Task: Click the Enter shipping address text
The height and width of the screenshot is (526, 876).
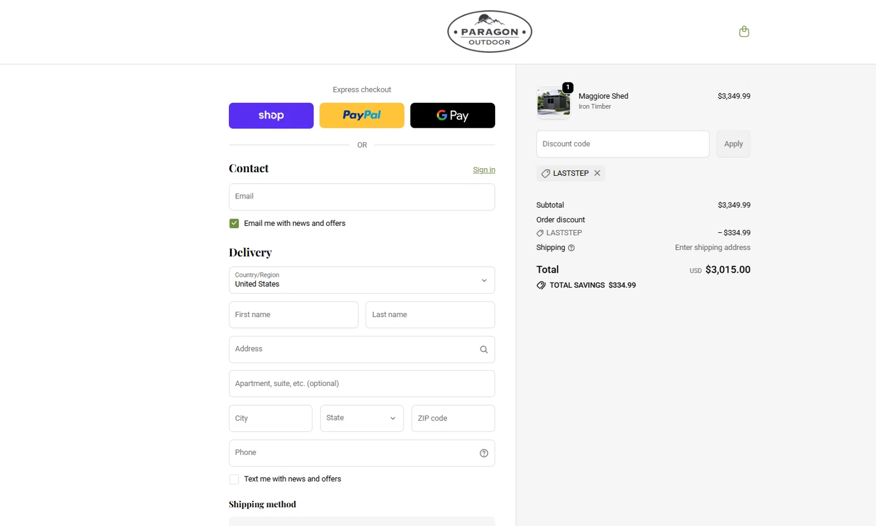Action: coord(712,248)
